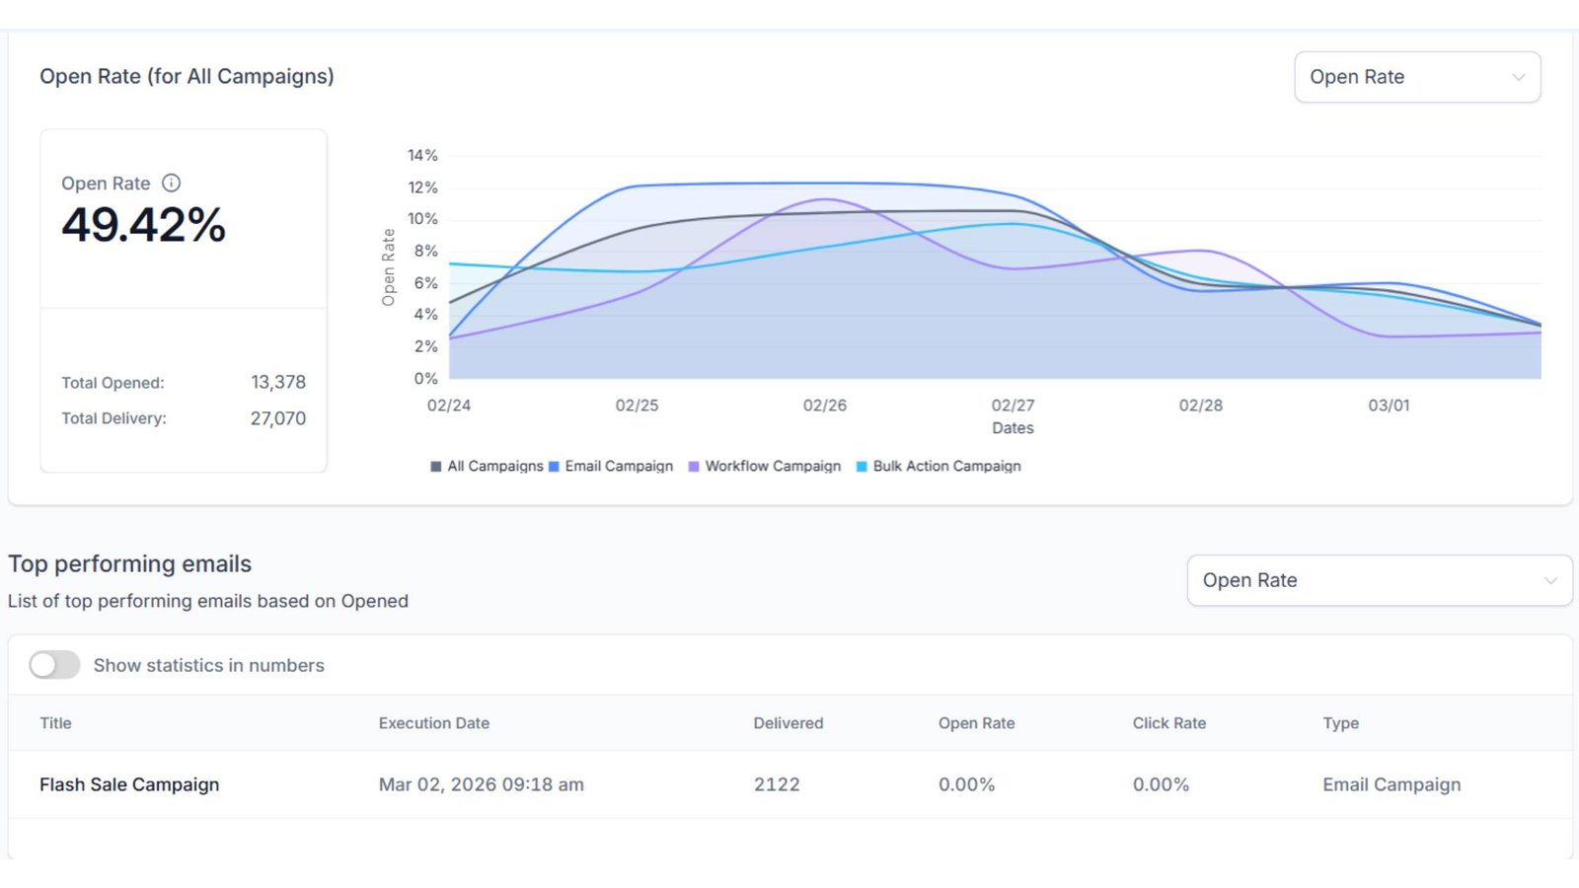Screen dimensions: 1579x888
Task: Select the 03/01 date label on the chart
Action: click(1389, 406)
